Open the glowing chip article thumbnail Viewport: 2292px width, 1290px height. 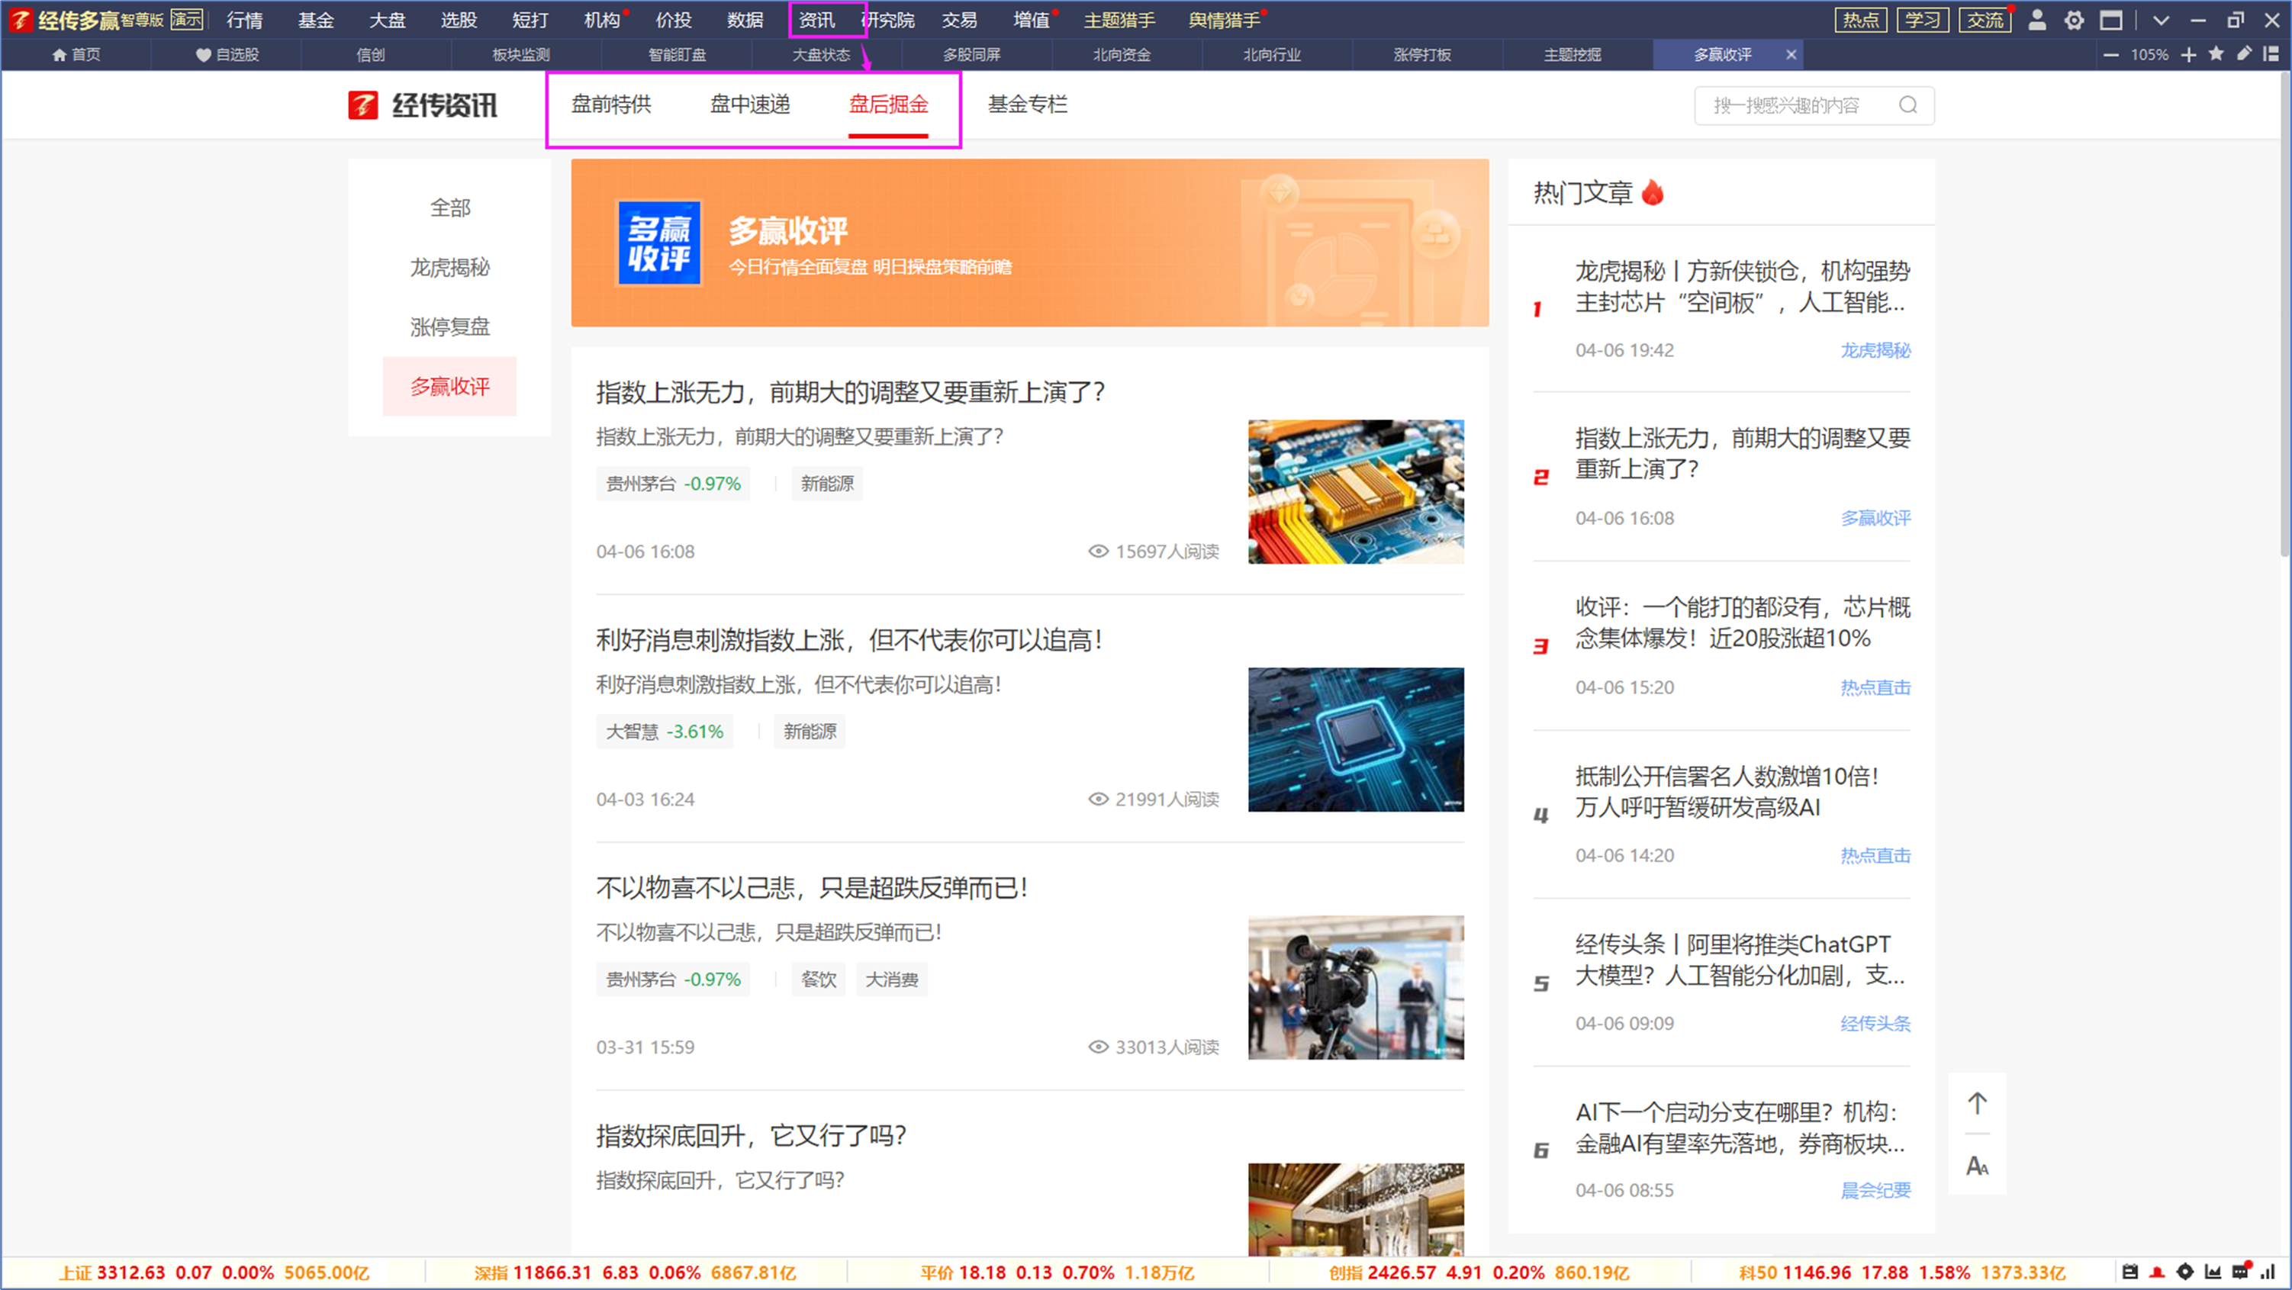pyautogui.click(x=1355, y=739)
